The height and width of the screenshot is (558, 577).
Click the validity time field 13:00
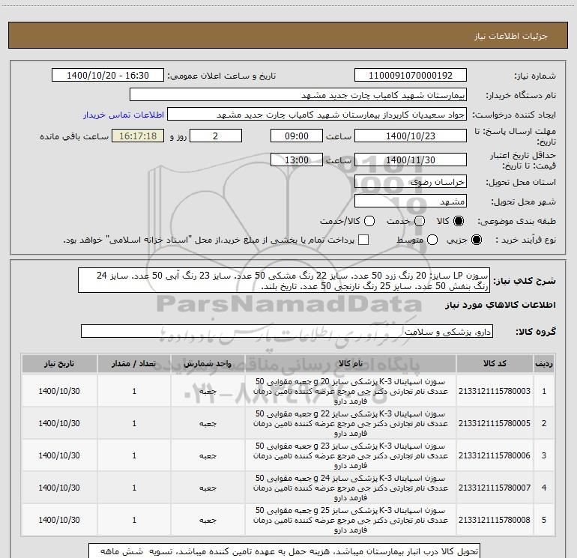pyautogui.click(x=297, y=160)
